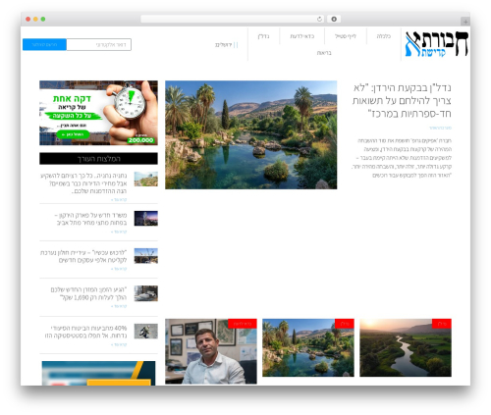Open the לייף סטייל menu section
Image resolution: width=491 pixels, height=415 pixels.
point(346,36)
